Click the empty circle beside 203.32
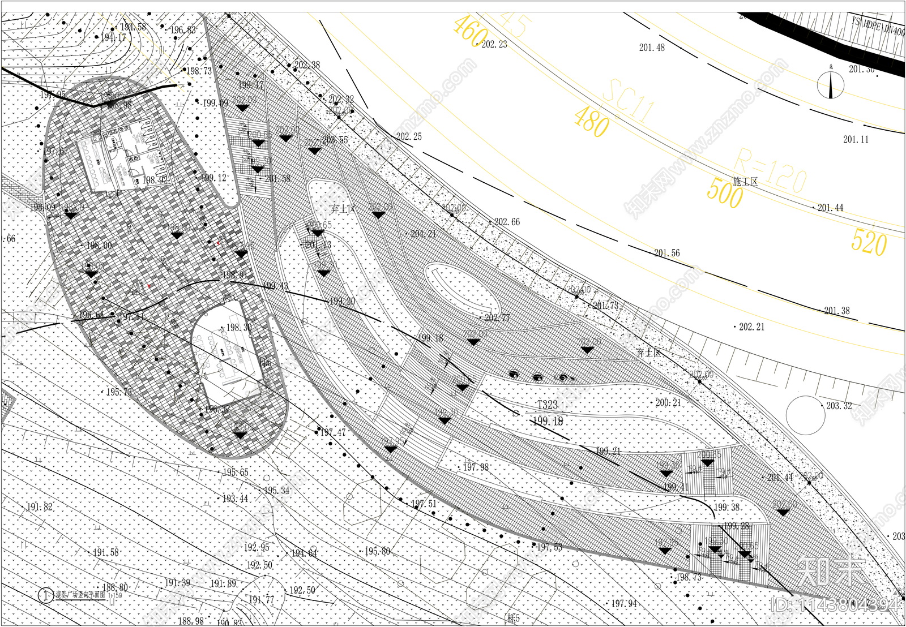The image size is (906, 627). tap(805, 415)
